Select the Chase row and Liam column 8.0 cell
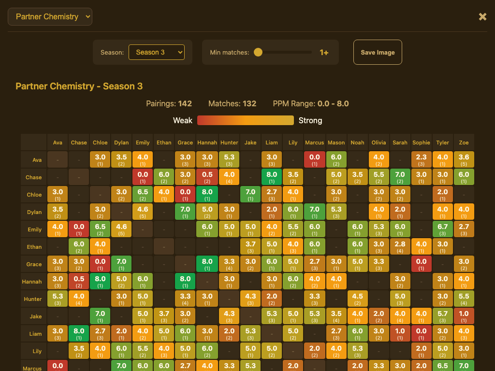 click(x=272, y=177)
